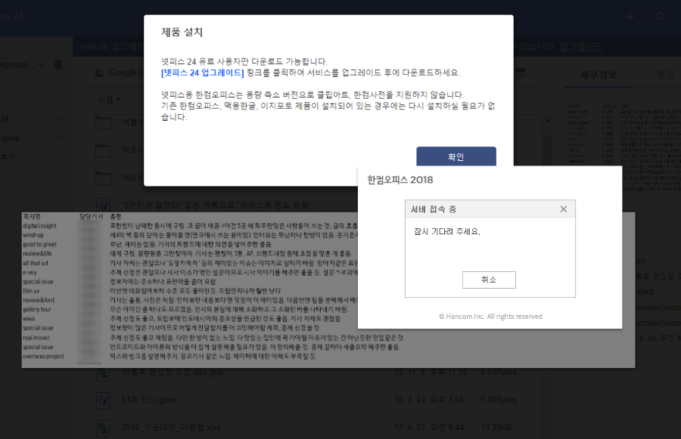The width and height of the screenshot is (681, 439).
Task: Select the "5천만명 털렸다" document row
Action: click(220, 206)
